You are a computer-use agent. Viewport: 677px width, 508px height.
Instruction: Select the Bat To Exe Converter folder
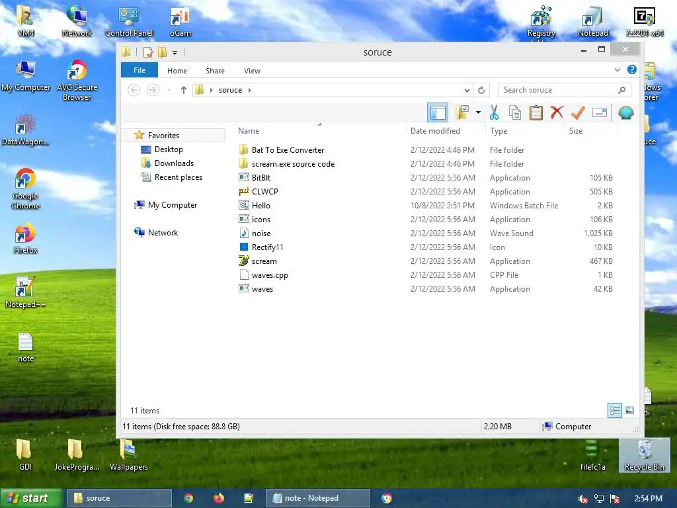[288, 150]
